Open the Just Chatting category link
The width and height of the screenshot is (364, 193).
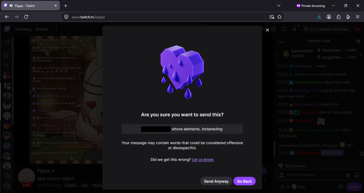[49, 186]
